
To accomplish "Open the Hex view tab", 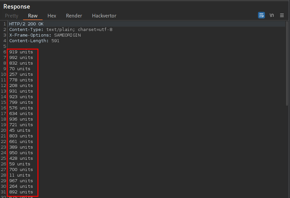I will click(x=52, y=16).
